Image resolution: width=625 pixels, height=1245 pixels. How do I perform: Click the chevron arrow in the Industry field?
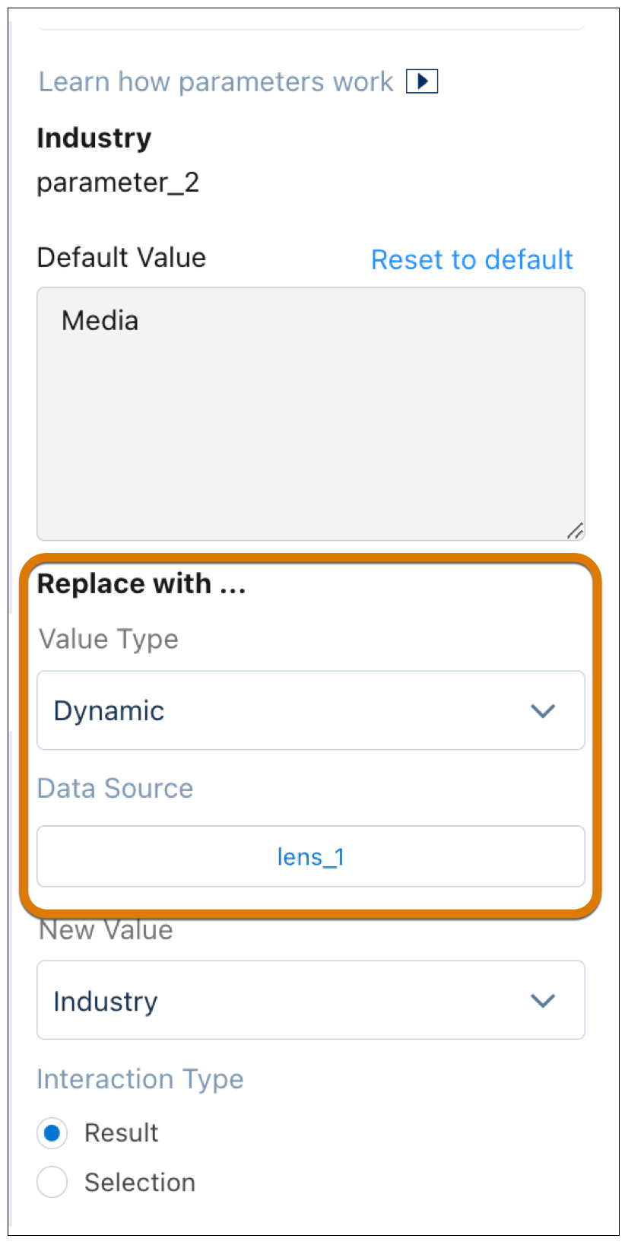point(543,1001)
